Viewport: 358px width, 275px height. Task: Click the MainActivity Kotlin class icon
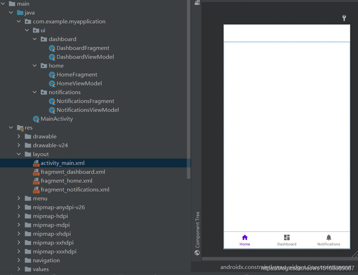[x=36, y=119]
